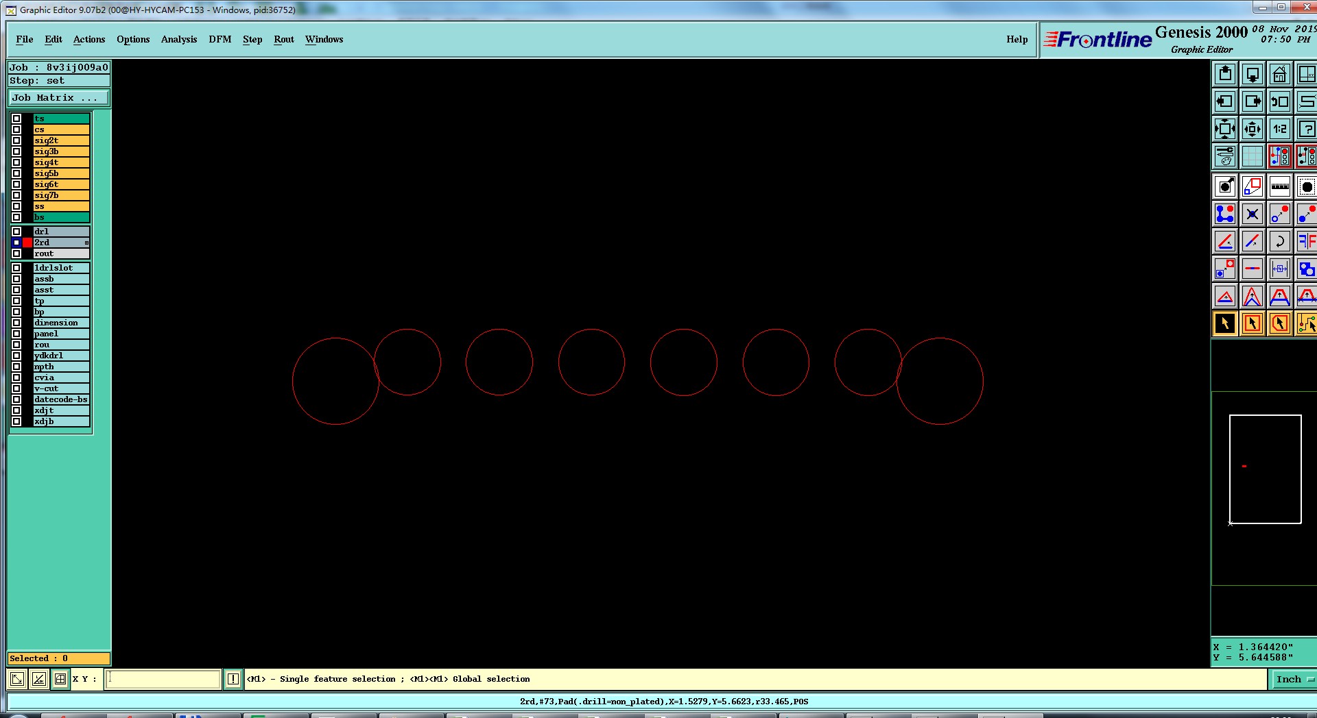Click the dimension spacing icon
Image resolution: width=1317 pixels, height=718 pixels.
[x=1280, y=269]
